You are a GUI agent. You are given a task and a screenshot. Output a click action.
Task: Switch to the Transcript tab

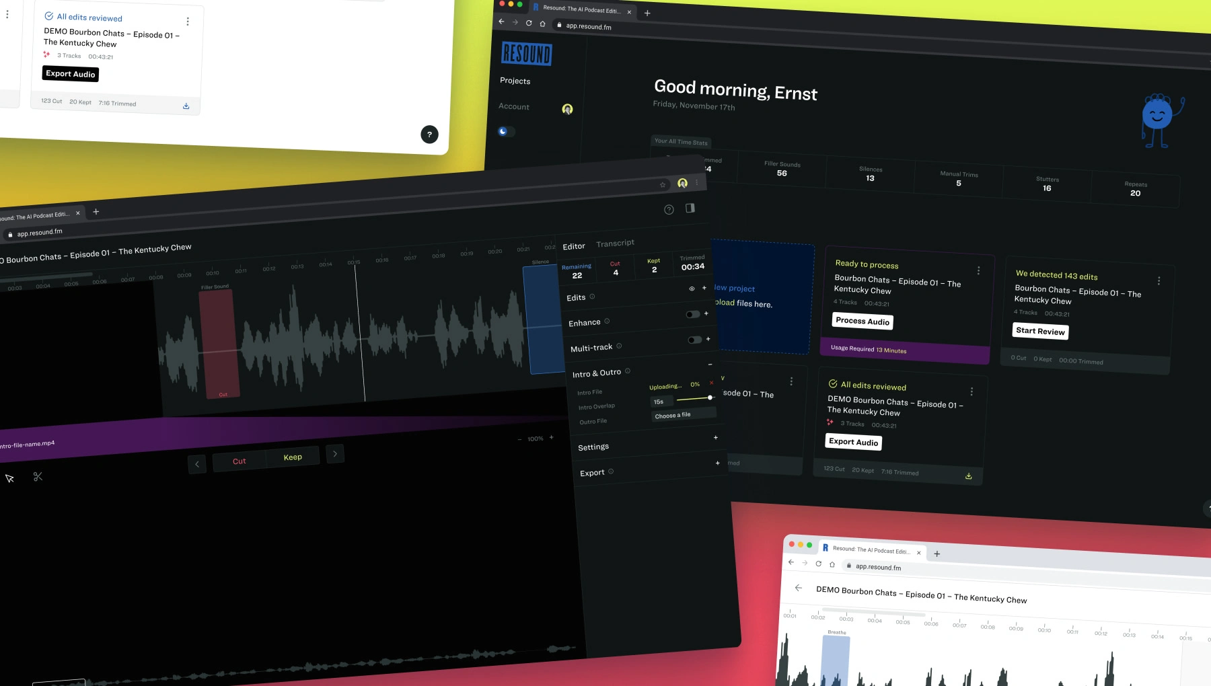(x=614, y=243)
